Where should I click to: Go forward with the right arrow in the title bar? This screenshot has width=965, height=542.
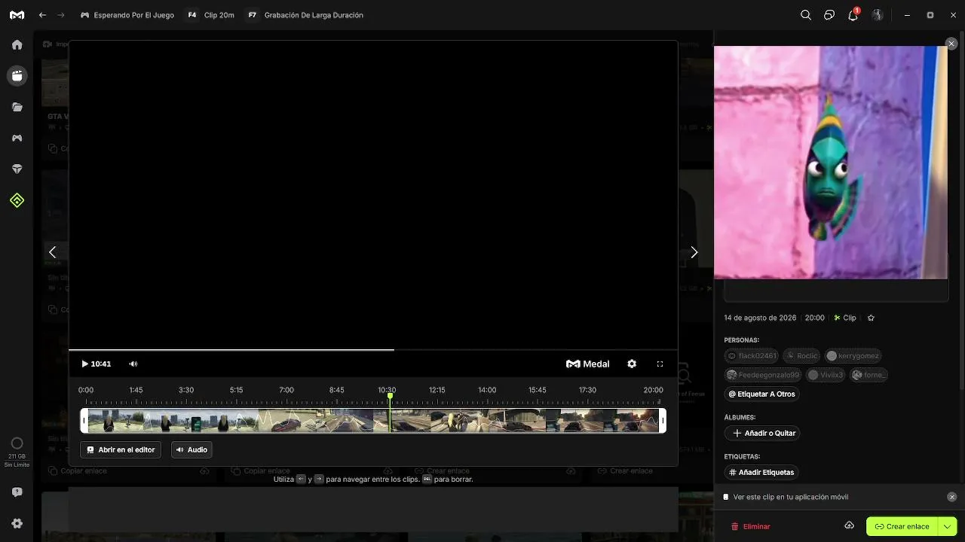click(x=61, y=15)
